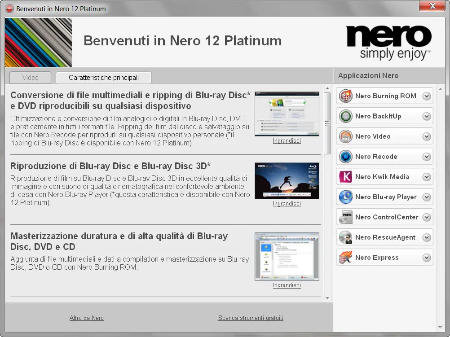Click heading 'Riproduzione di Blu-ray Disc e Blu-ray Disc 3D*'
The width and height of the screenshot is (450, 337).
tap(110, 166)
